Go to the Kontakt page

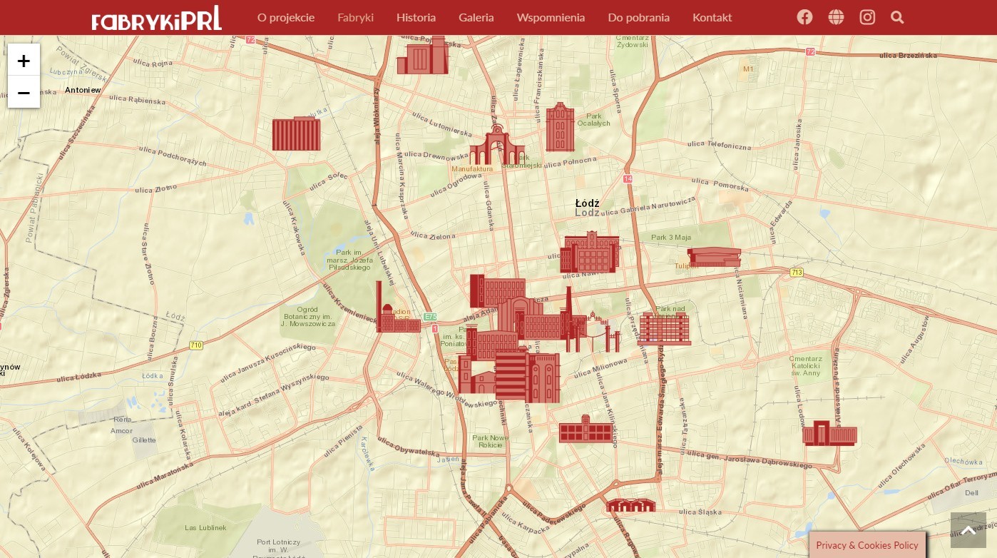[712, 18]
